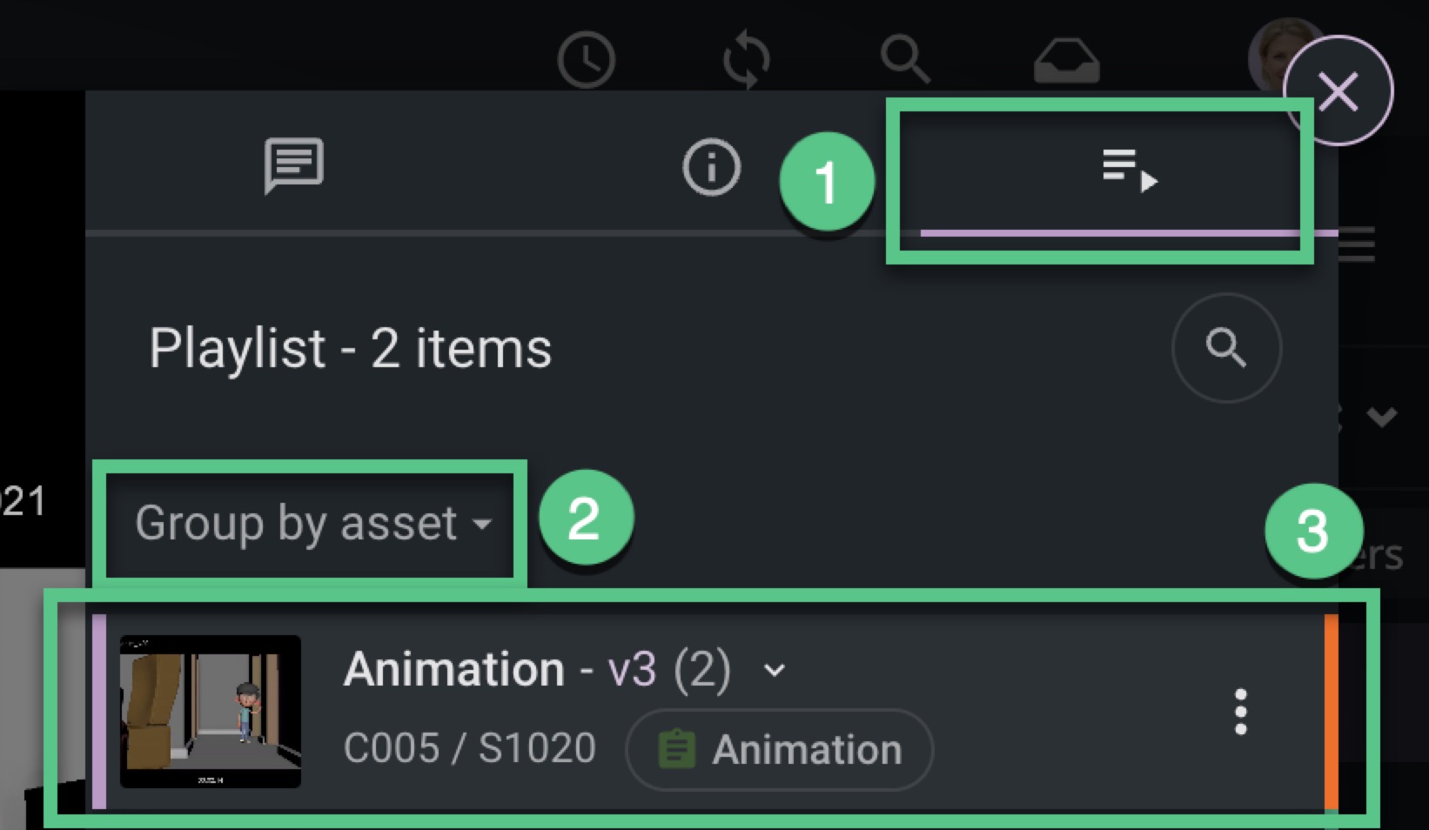
Task: Click the orange status bar on Animation item
Action: coord(1331,712)
